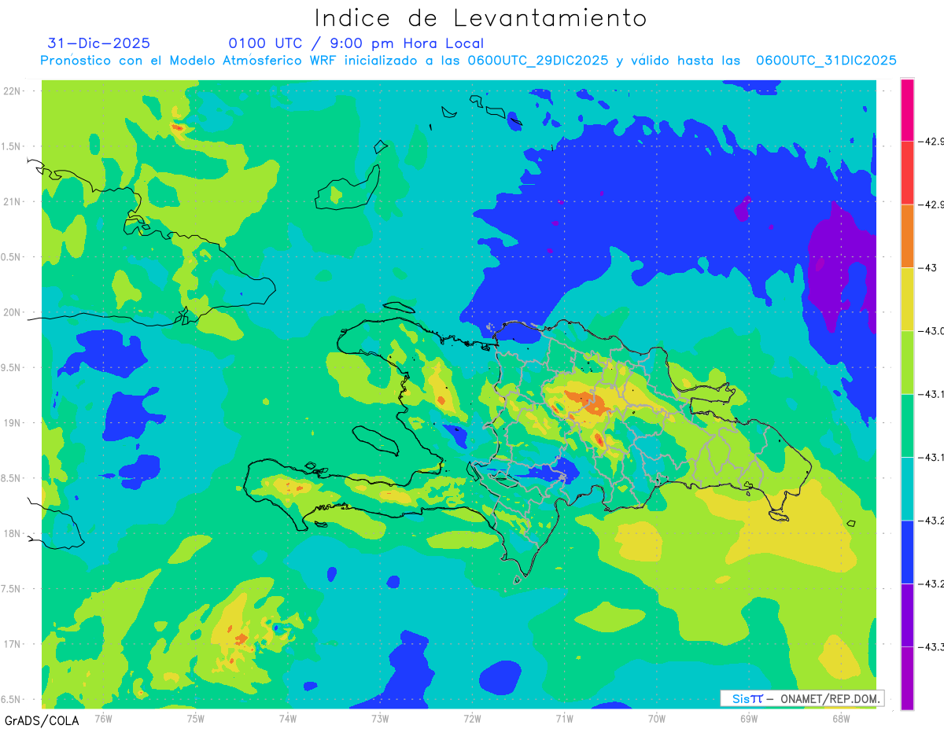Pick the red swatch on the color scale
This screenshot has height=729, width=944.
click(907, 173)
